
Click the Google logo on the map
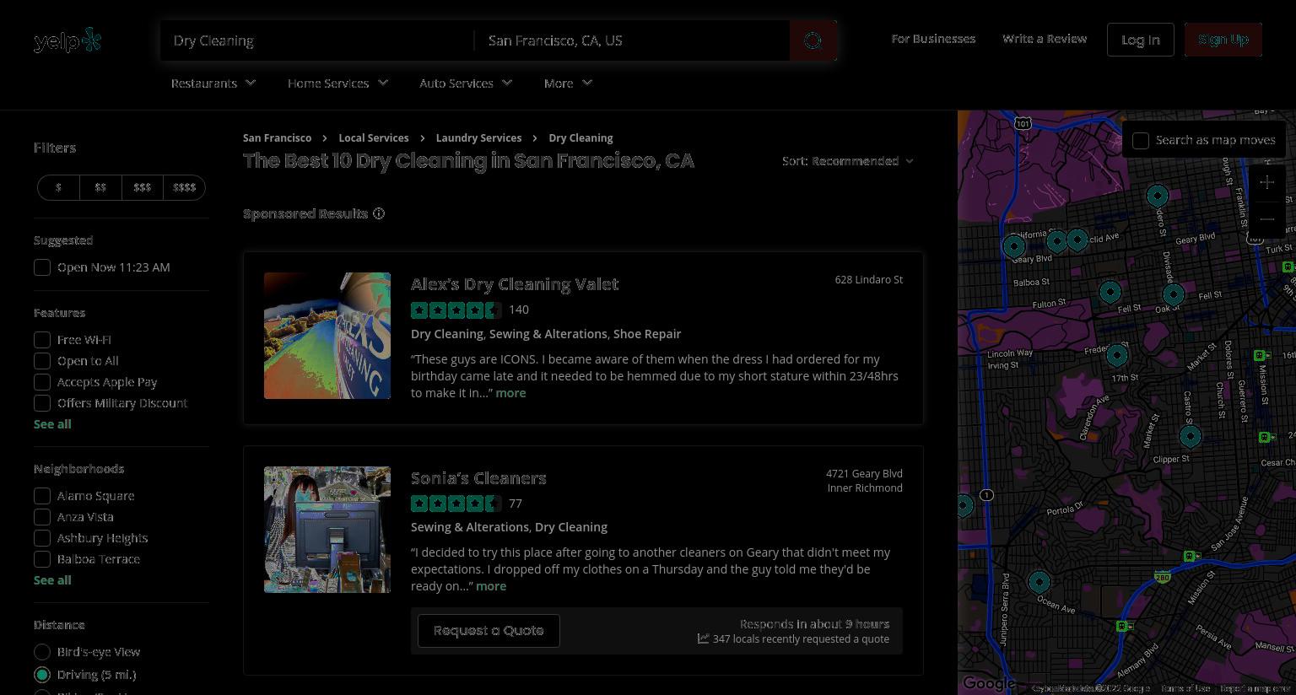click(x=989, y=683)
